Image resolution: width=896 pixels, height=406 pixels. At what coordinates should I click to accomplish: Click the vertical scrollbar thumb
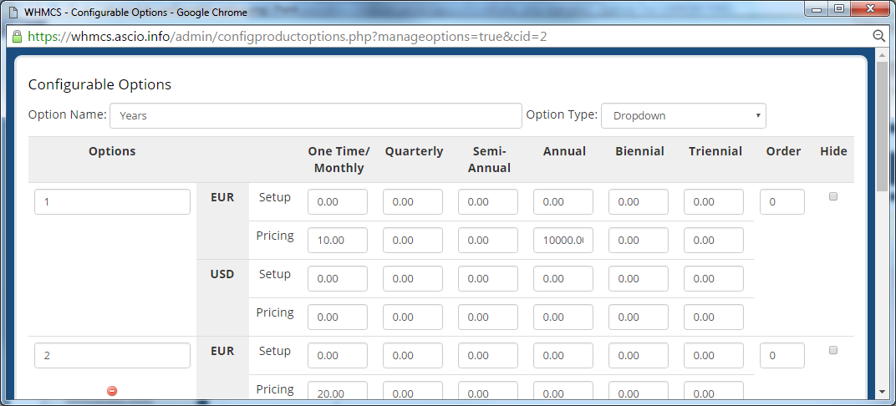882,125
